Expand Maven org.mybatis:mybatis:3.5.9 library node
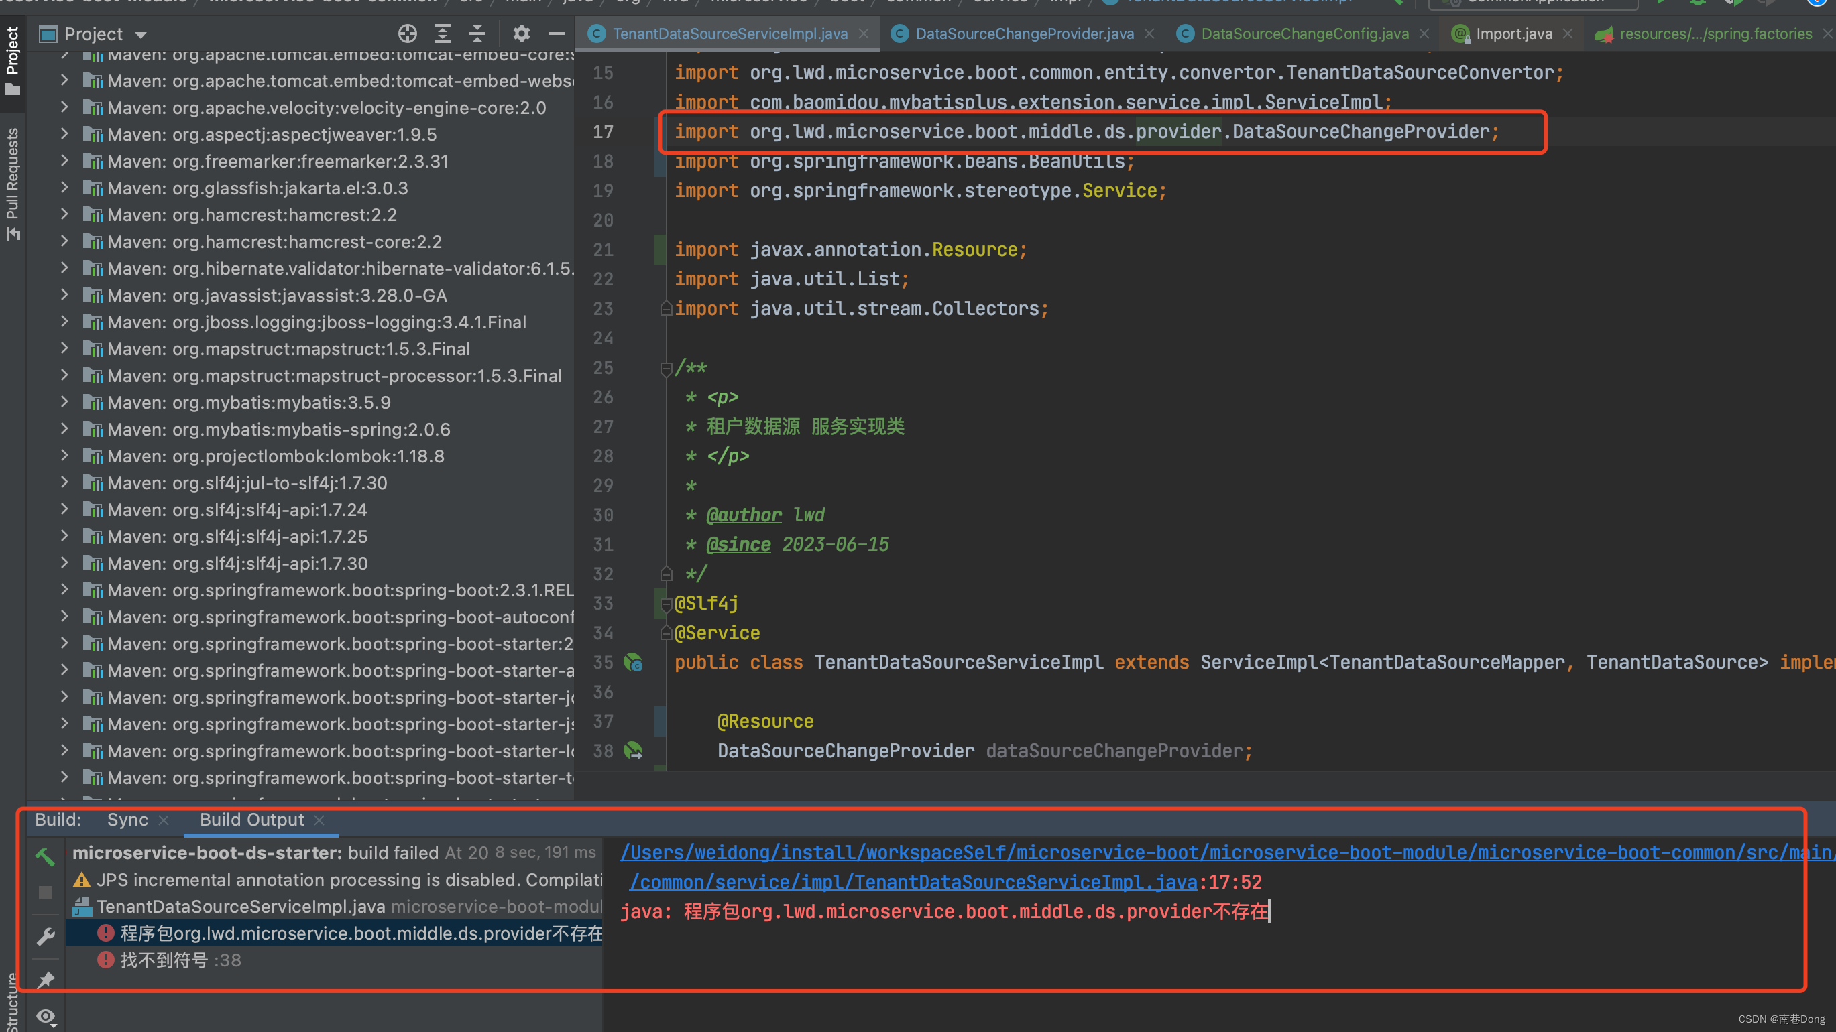 [x=64, y=402]
